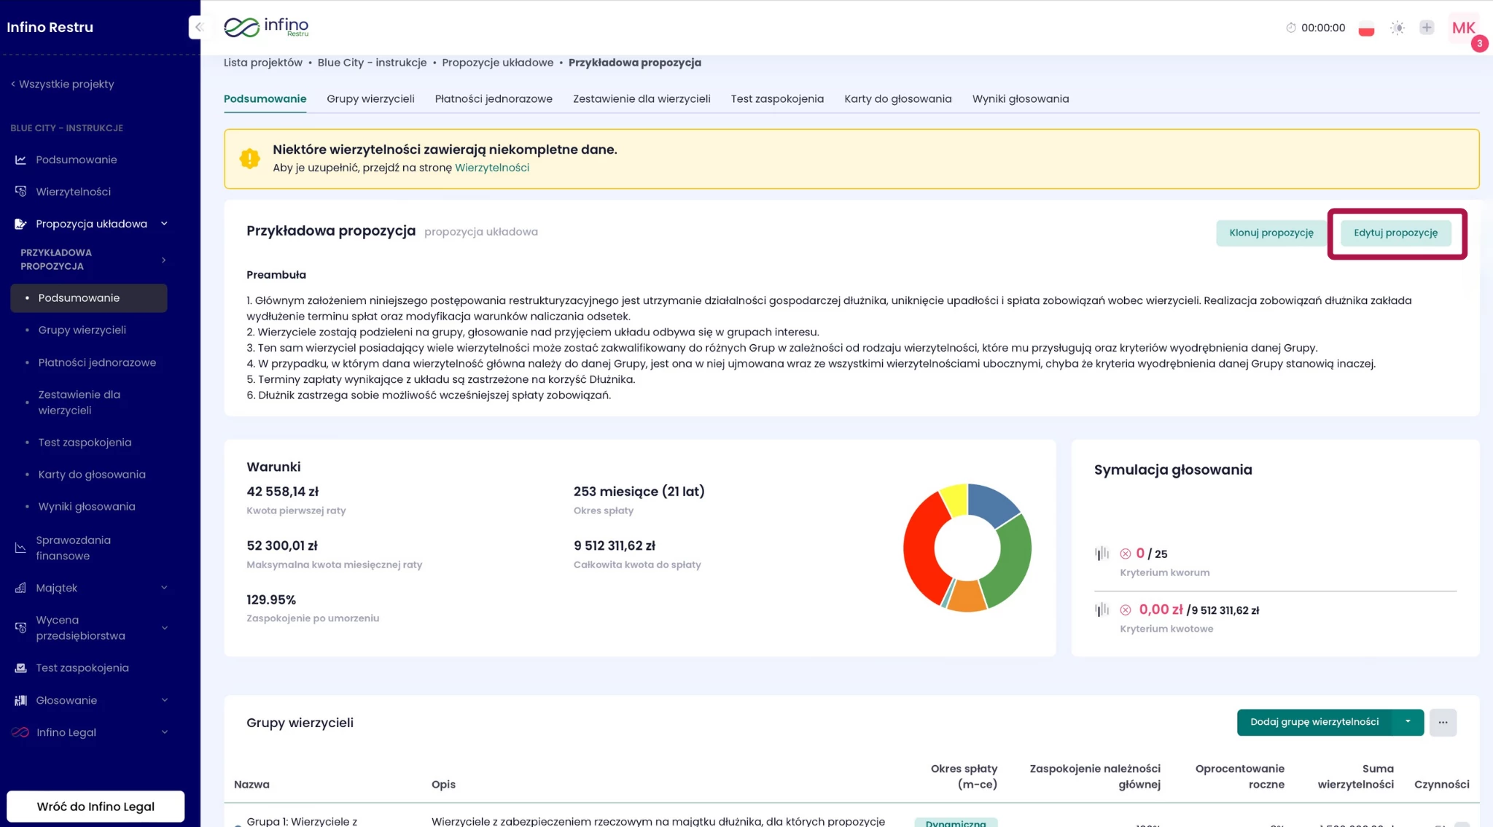Open the Wyniki głosowania tab
The width and height of the screenshot is (1493, 827).
(1020, 98)
